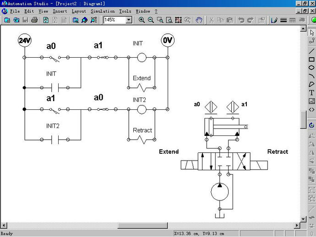Image resolution: width=316 pixels, height=237 pixels.
Task: Click the Cut scissors icon
Action: click(x=212, y=20)
